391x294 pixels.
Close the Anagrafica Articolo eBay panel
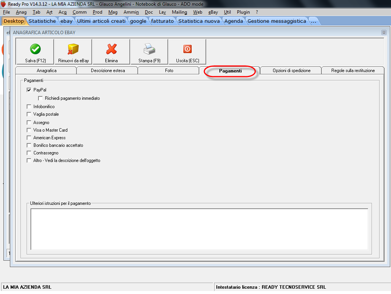tap(384, 32)
